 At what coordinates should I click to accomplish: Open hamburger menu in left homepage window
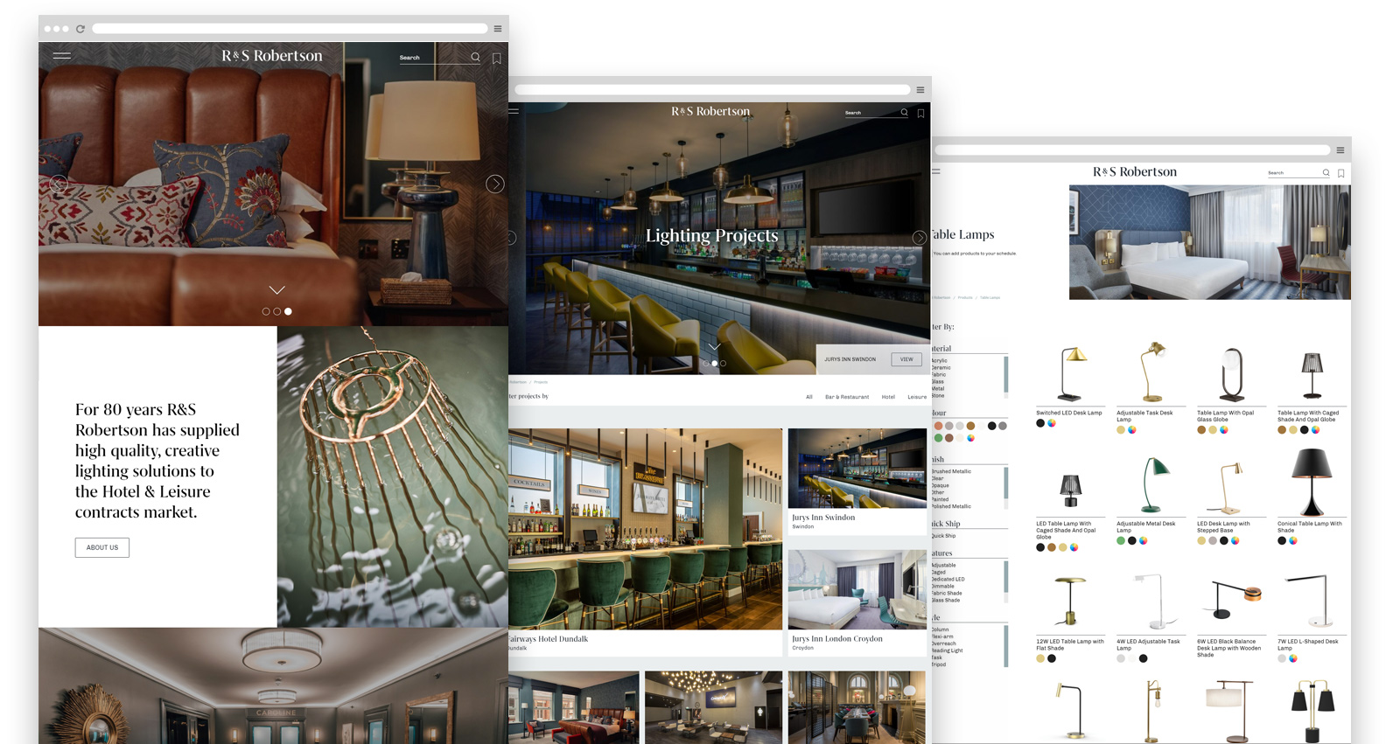(x=61, y=56)
